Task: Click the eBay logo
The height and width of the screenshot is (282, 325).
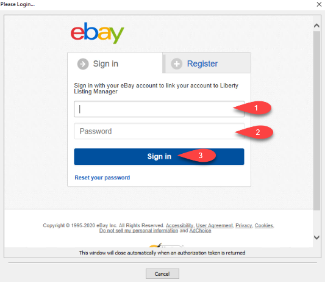Action: (x=97, y=33)
